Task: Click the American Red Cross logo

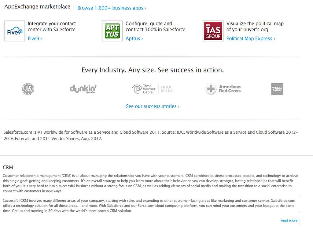Action: 223,89
